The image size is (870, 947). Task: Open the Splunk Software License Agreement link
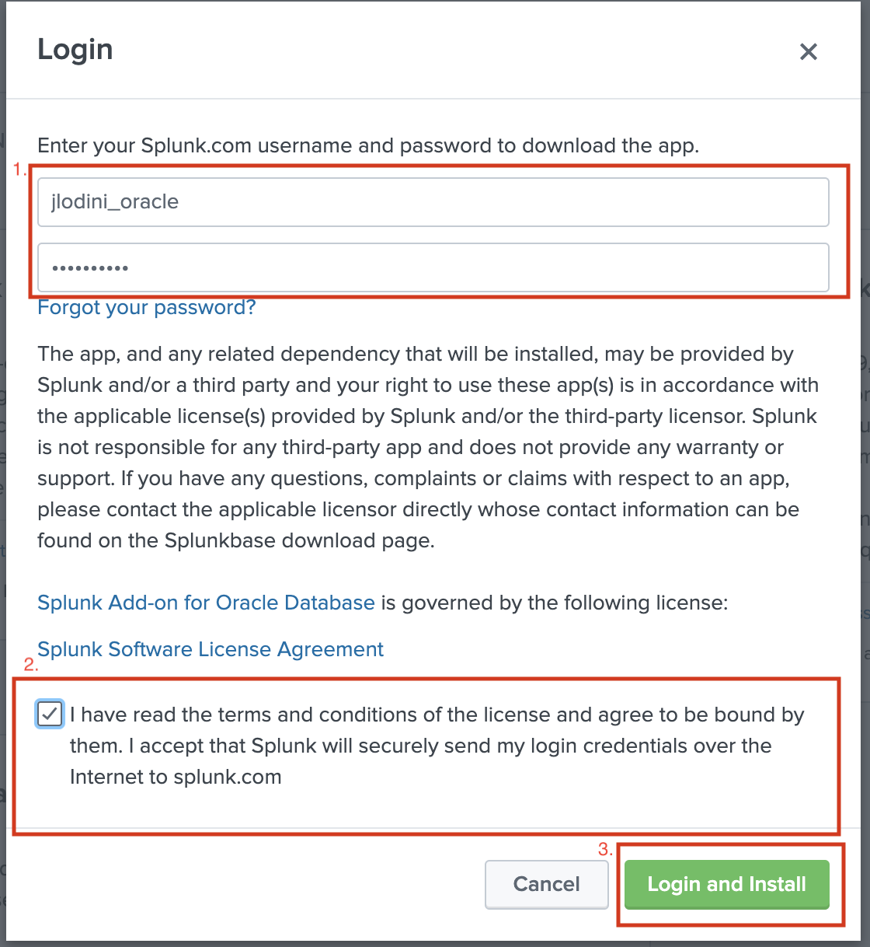click(211, 650)
